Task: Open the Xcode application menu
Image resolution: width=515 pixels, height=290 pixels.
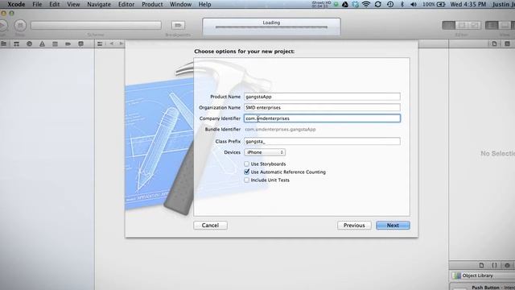Action: coord(16,4)
